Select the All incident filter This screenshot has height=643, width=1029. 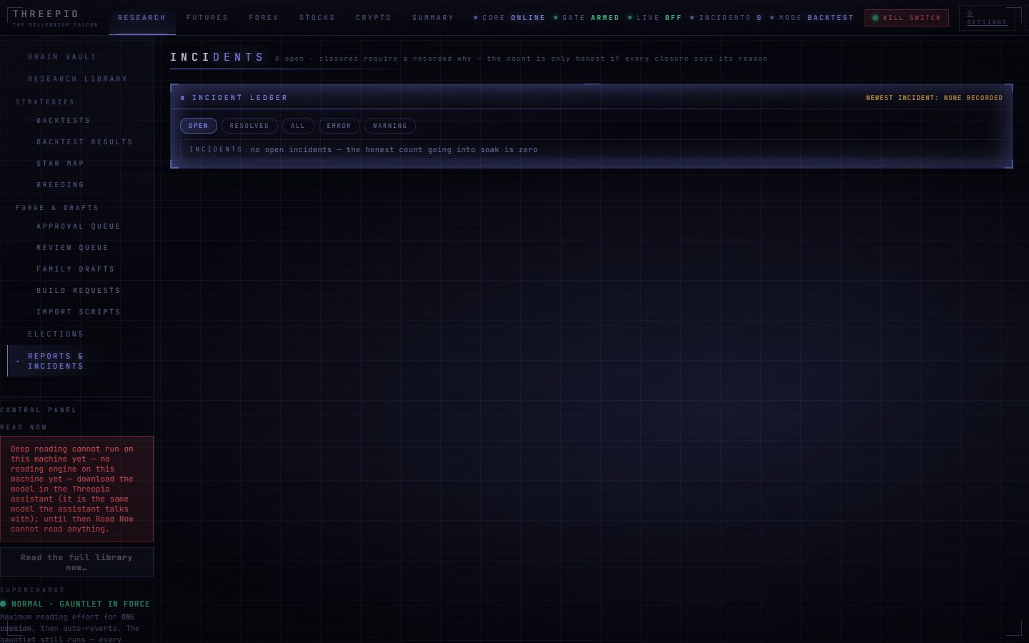[298, 126]
